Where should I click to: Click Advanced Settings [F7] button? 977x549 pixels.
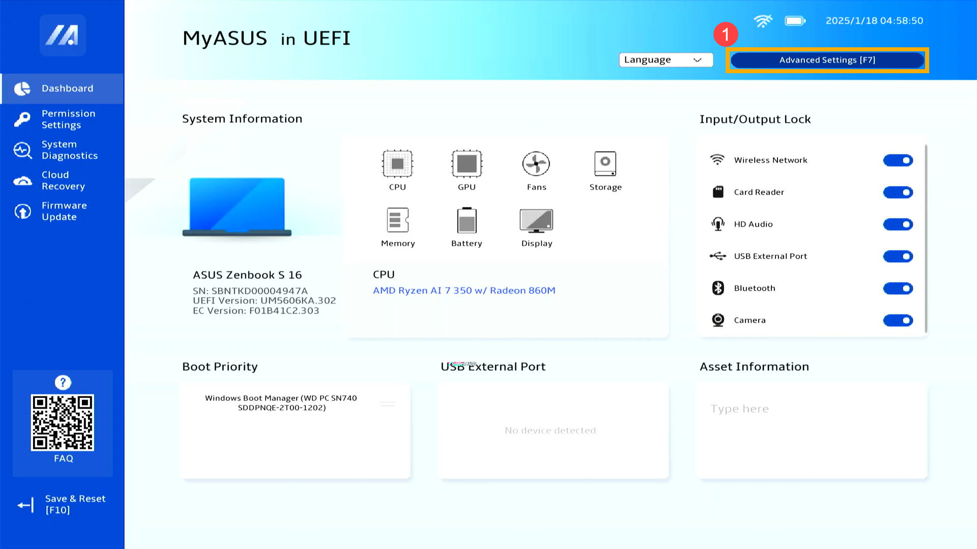tap(827, 60)
